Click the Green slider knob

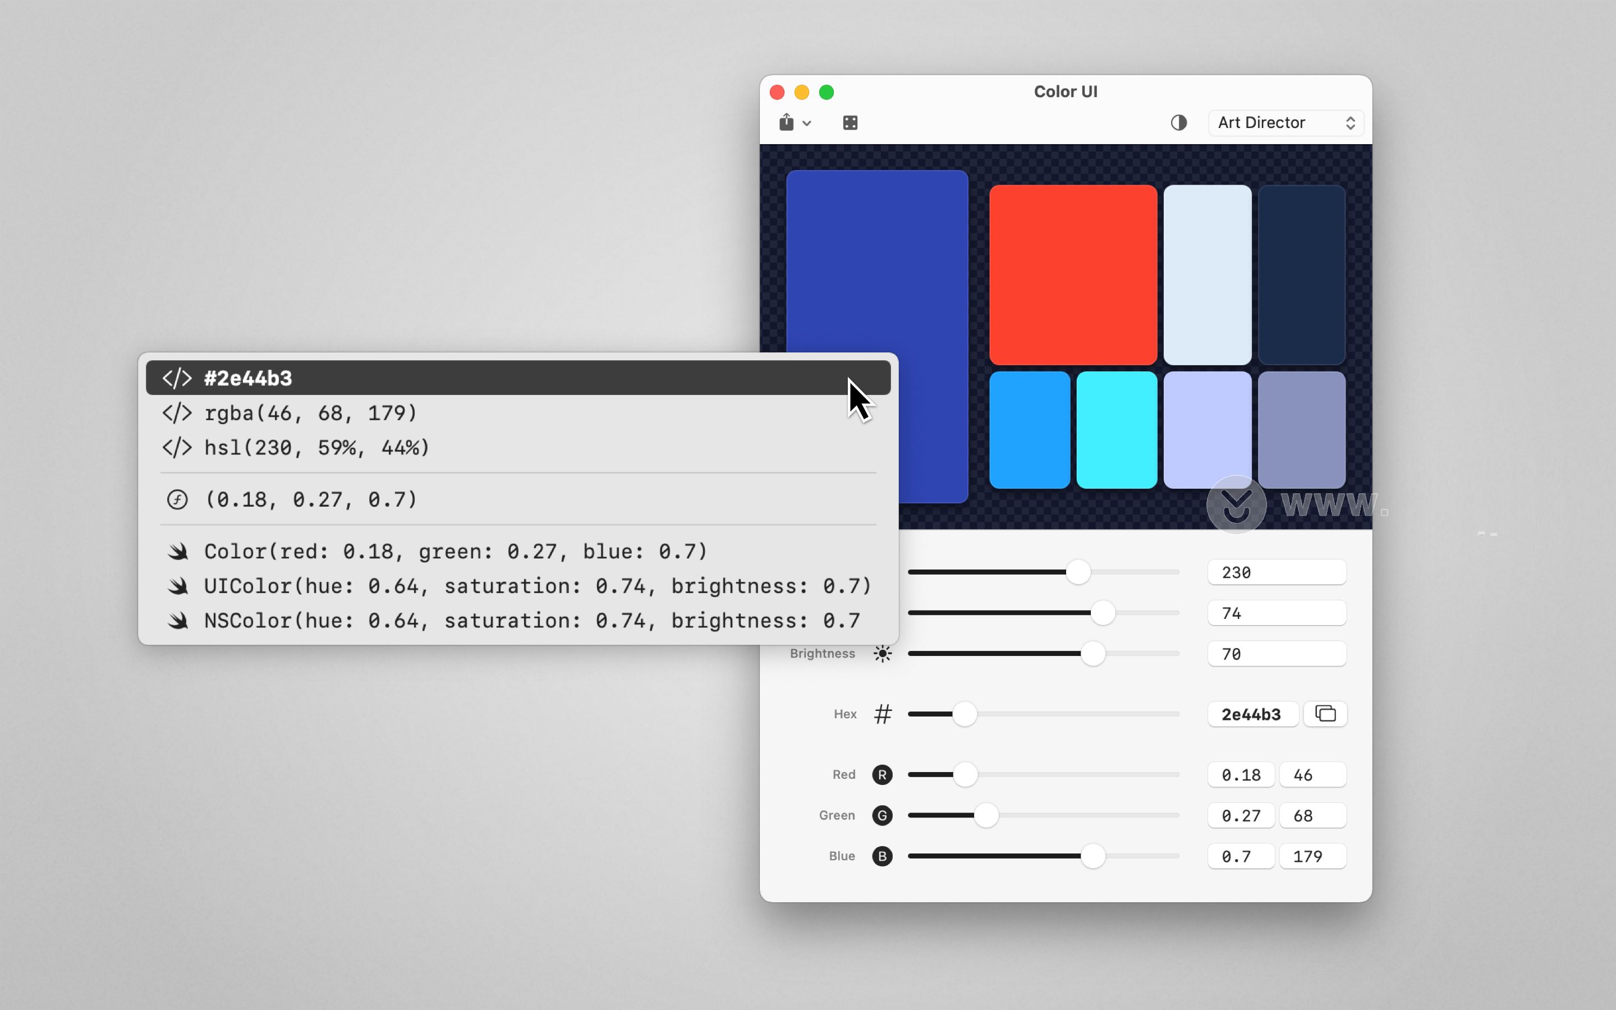(986, 816)
